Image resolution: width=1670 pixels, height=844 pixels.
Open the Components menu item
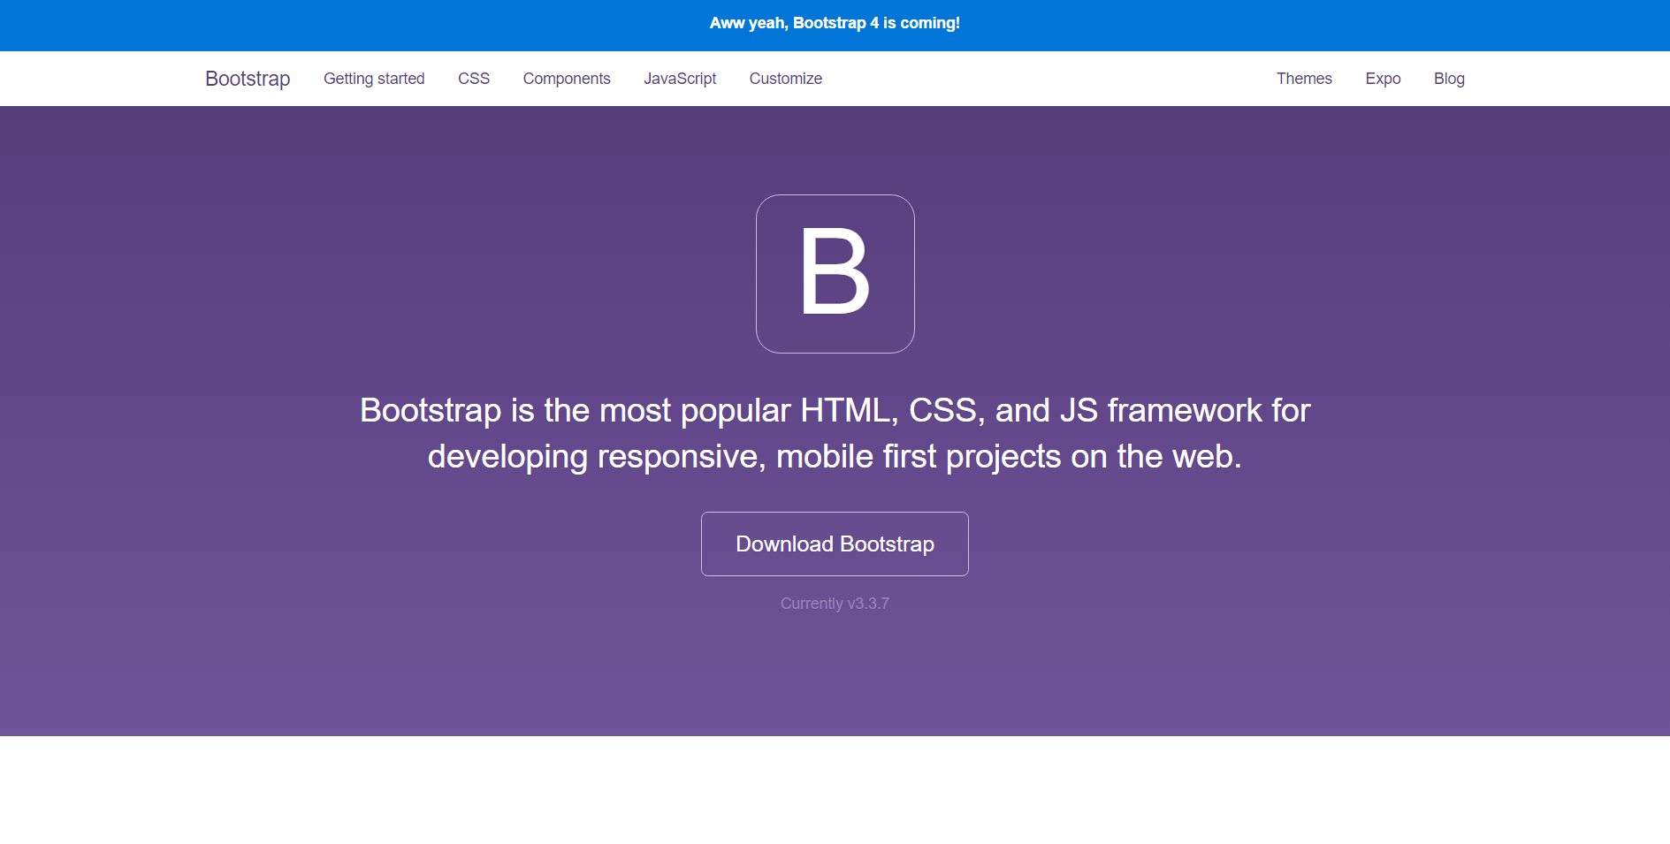click(x=567, y=79)
